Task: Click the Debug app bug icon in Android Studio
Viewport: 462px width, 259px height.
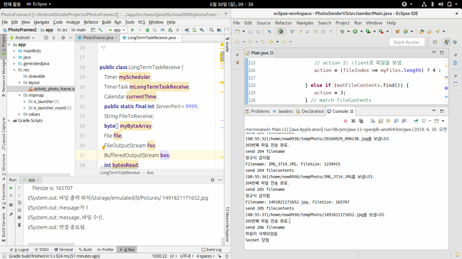Action: coord(148,30)
